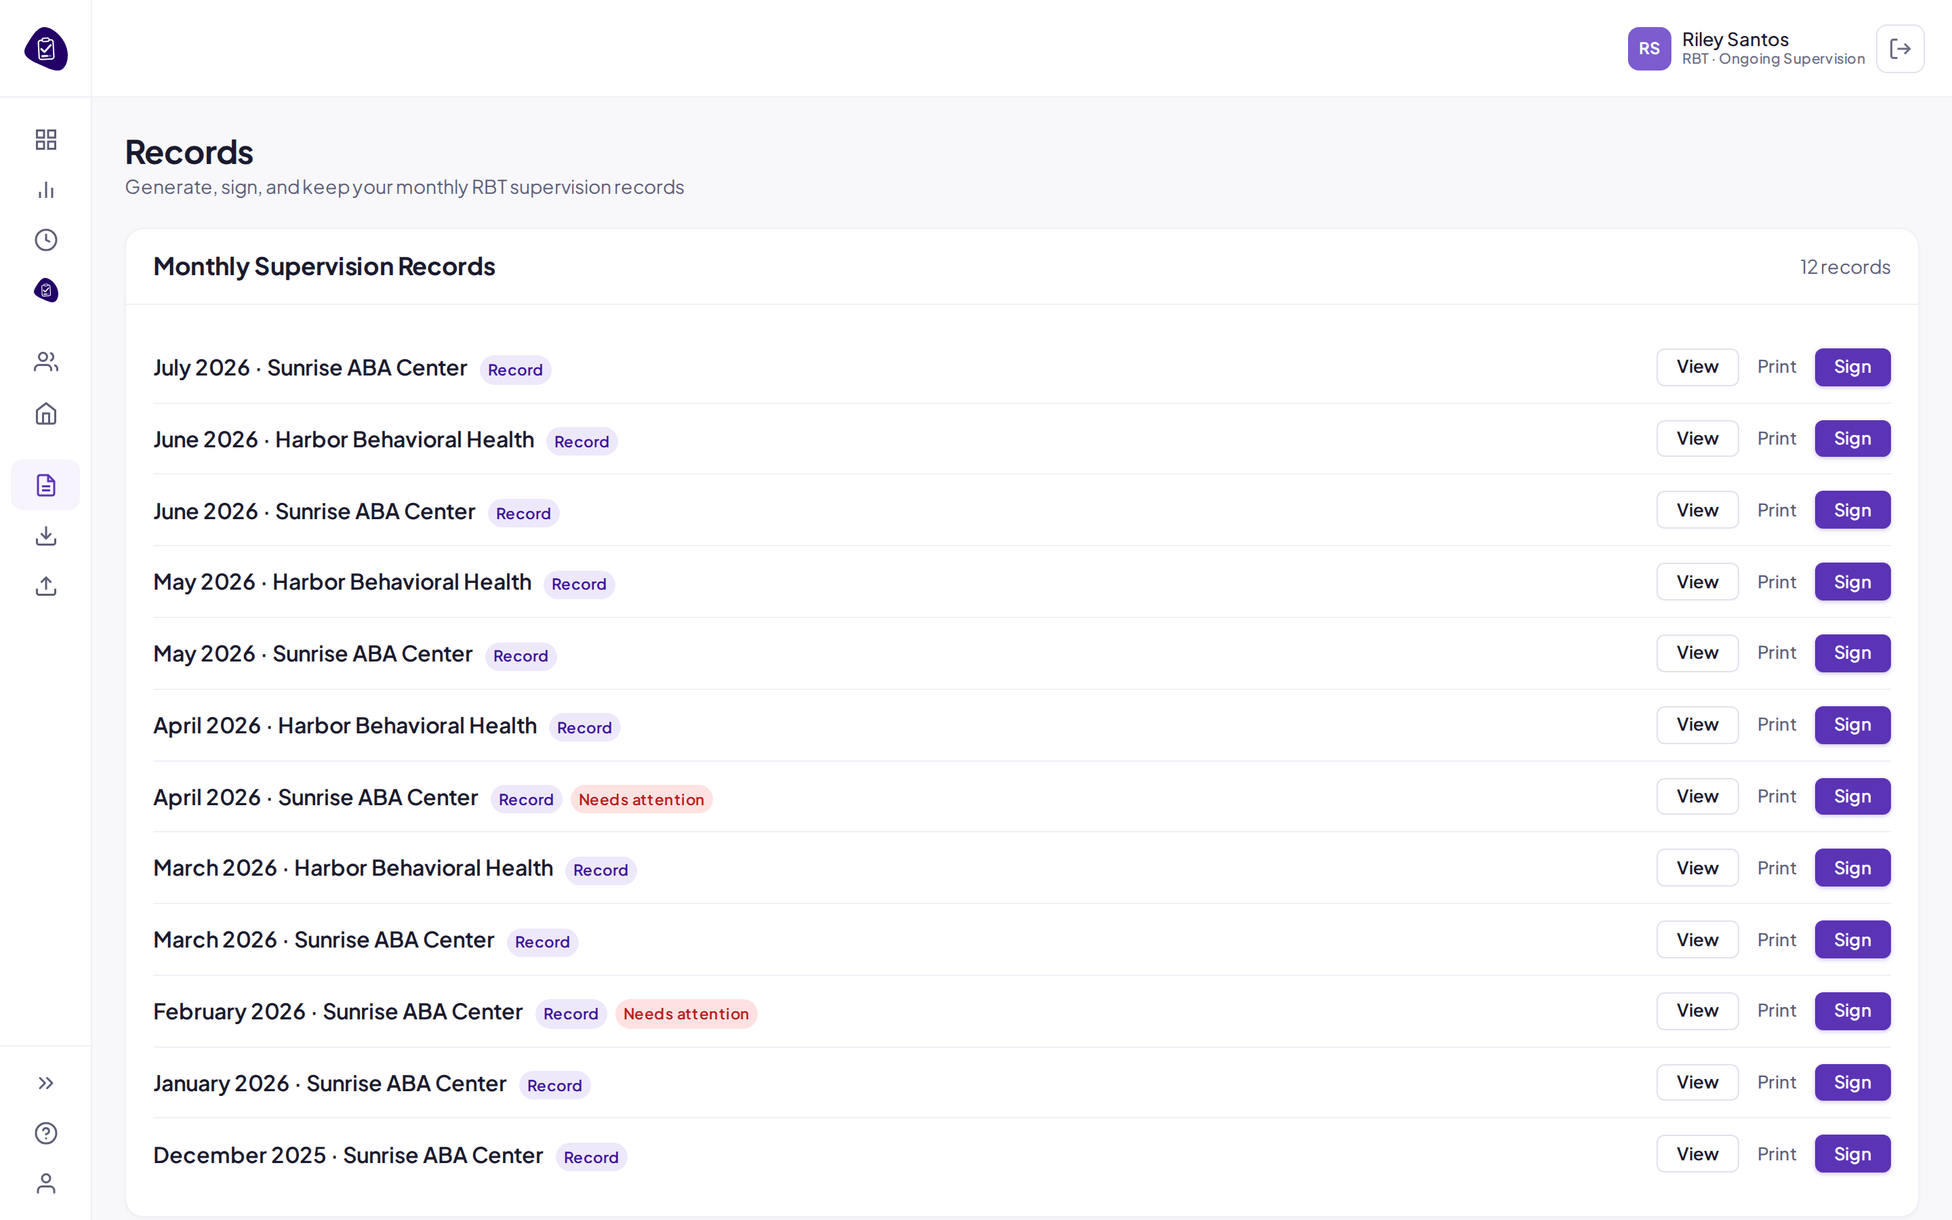
Task: Print the December 2025 Sunrise ABA record
Action: (1776, 1154)
